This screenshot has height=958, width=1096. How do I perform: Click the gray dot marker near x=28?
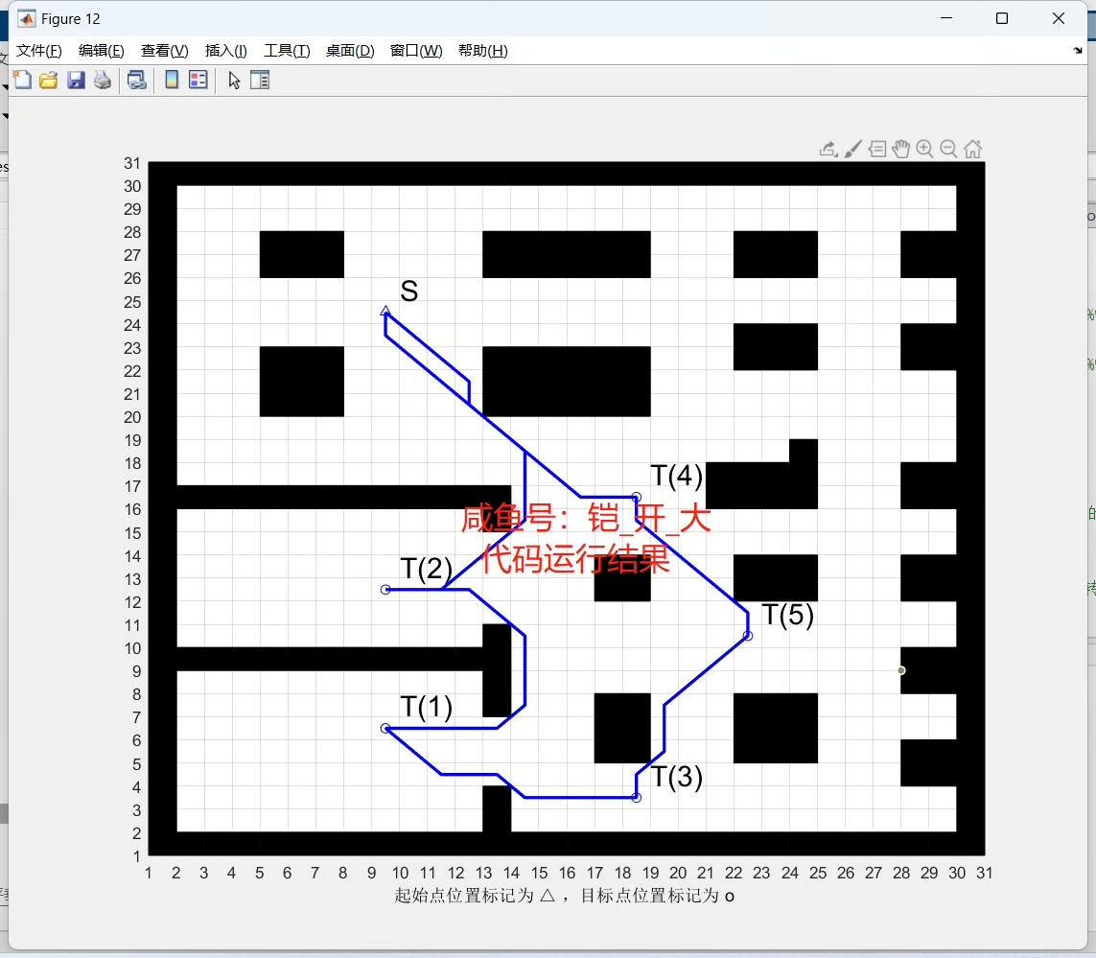(901, 670)
